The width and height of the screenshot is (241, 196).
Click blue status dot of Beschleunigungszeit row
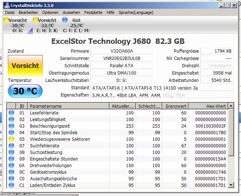point(11,126)
